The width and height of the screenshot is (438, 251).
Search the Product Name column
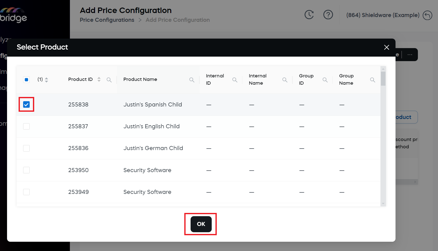pos(192,80)
